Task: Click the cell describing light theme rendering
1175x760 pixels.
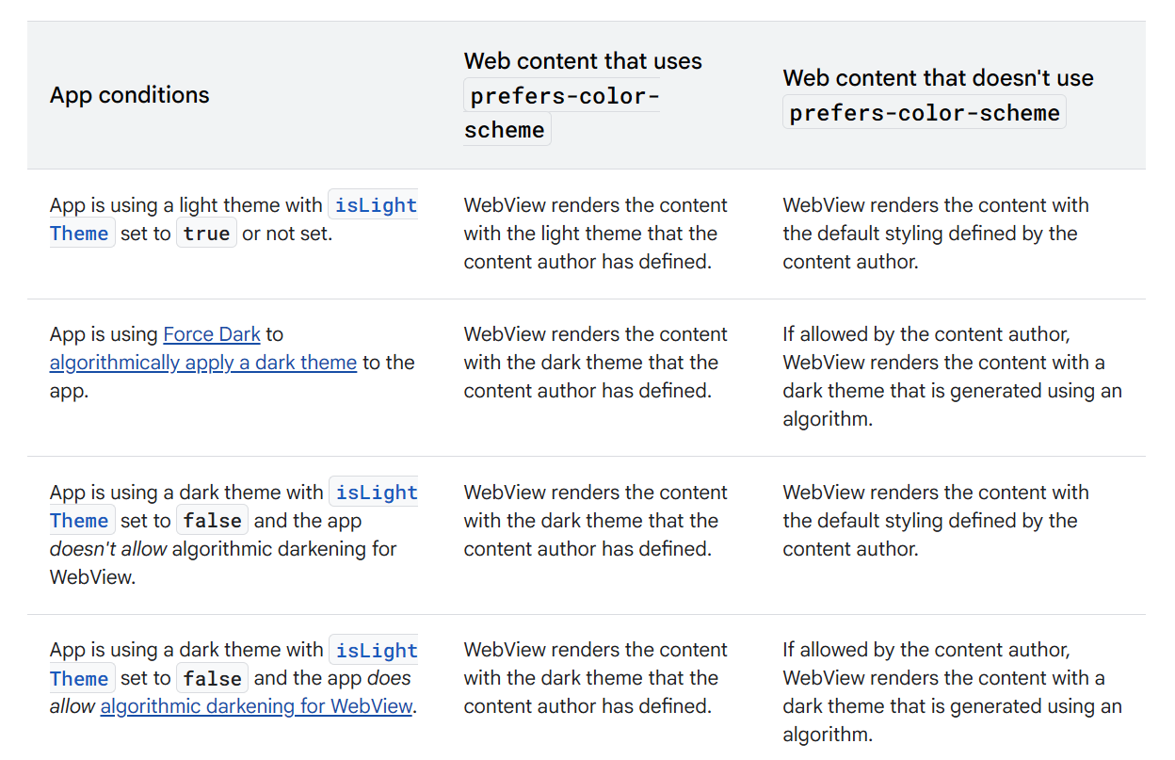Action: [x=595, y=234]
